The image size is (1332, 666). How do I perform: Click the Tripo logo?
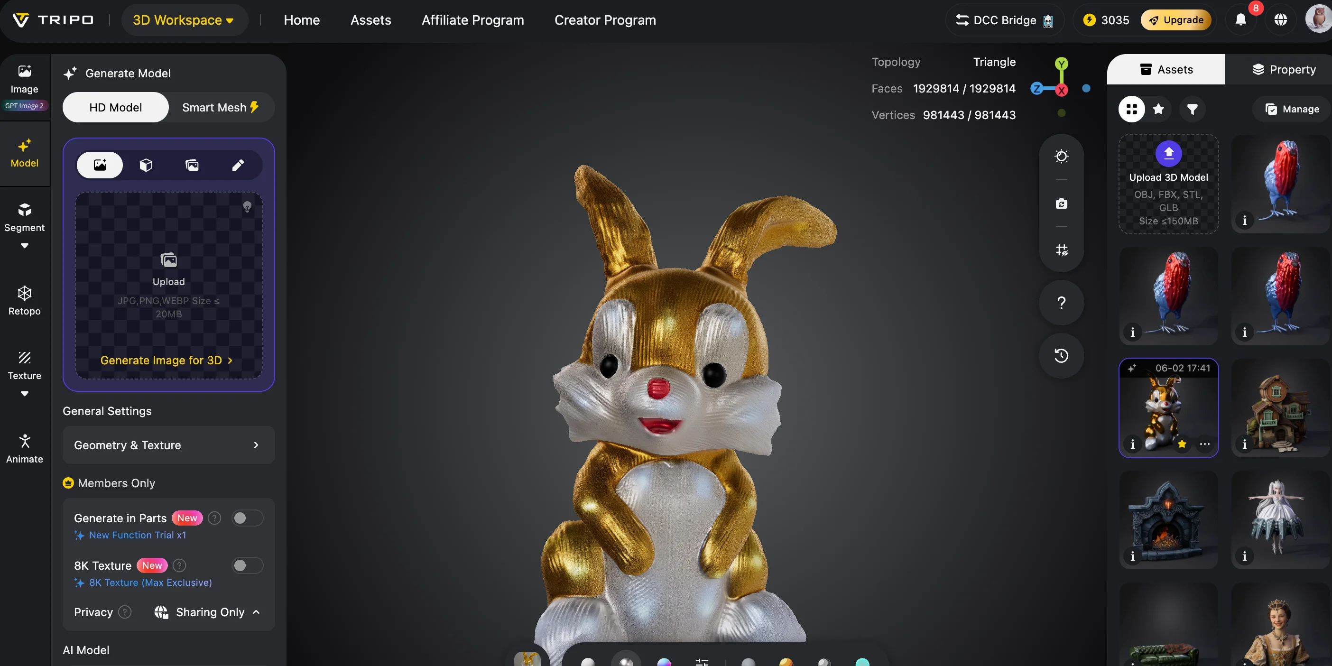(x=53, y=20)
